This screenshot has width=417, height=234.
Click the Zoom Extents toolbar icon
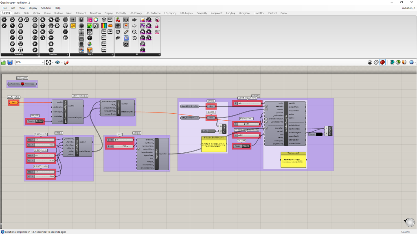tap(48, 62)
